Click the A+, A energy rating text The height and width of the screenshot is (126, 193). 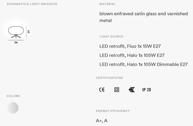(101, 121)
